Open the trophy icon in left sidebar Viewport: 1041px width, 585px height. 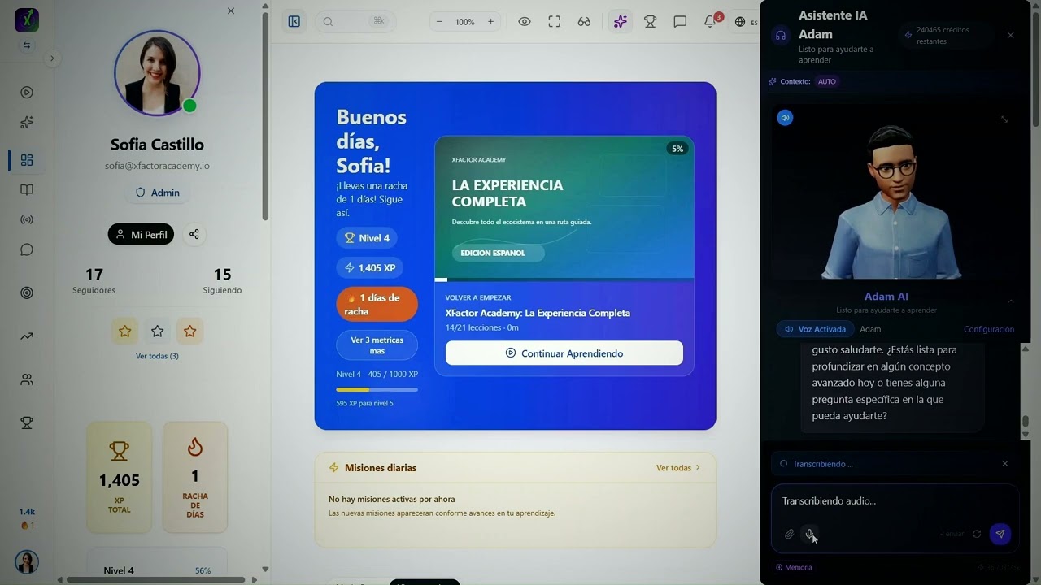click(x=27, y=422)
